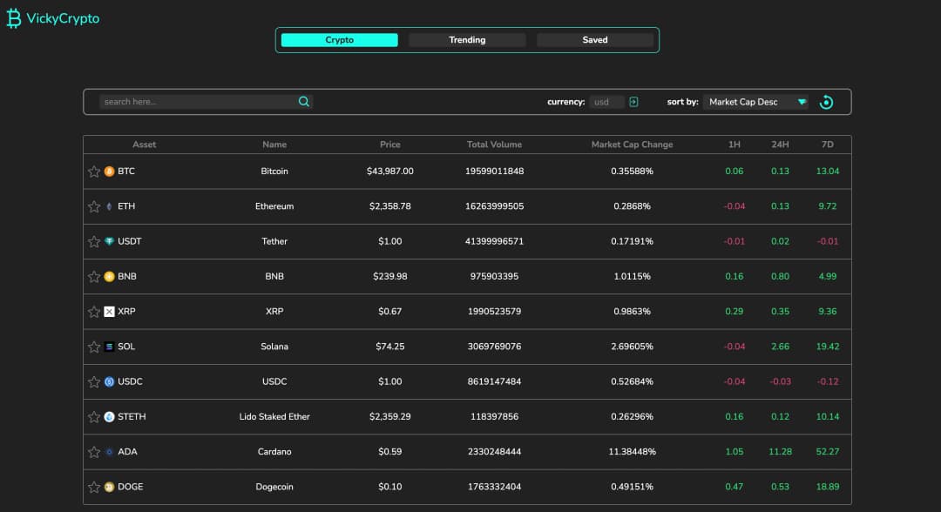Click the Name column header
The height and width of the screenshot is (512, 941).
point(274,145)
